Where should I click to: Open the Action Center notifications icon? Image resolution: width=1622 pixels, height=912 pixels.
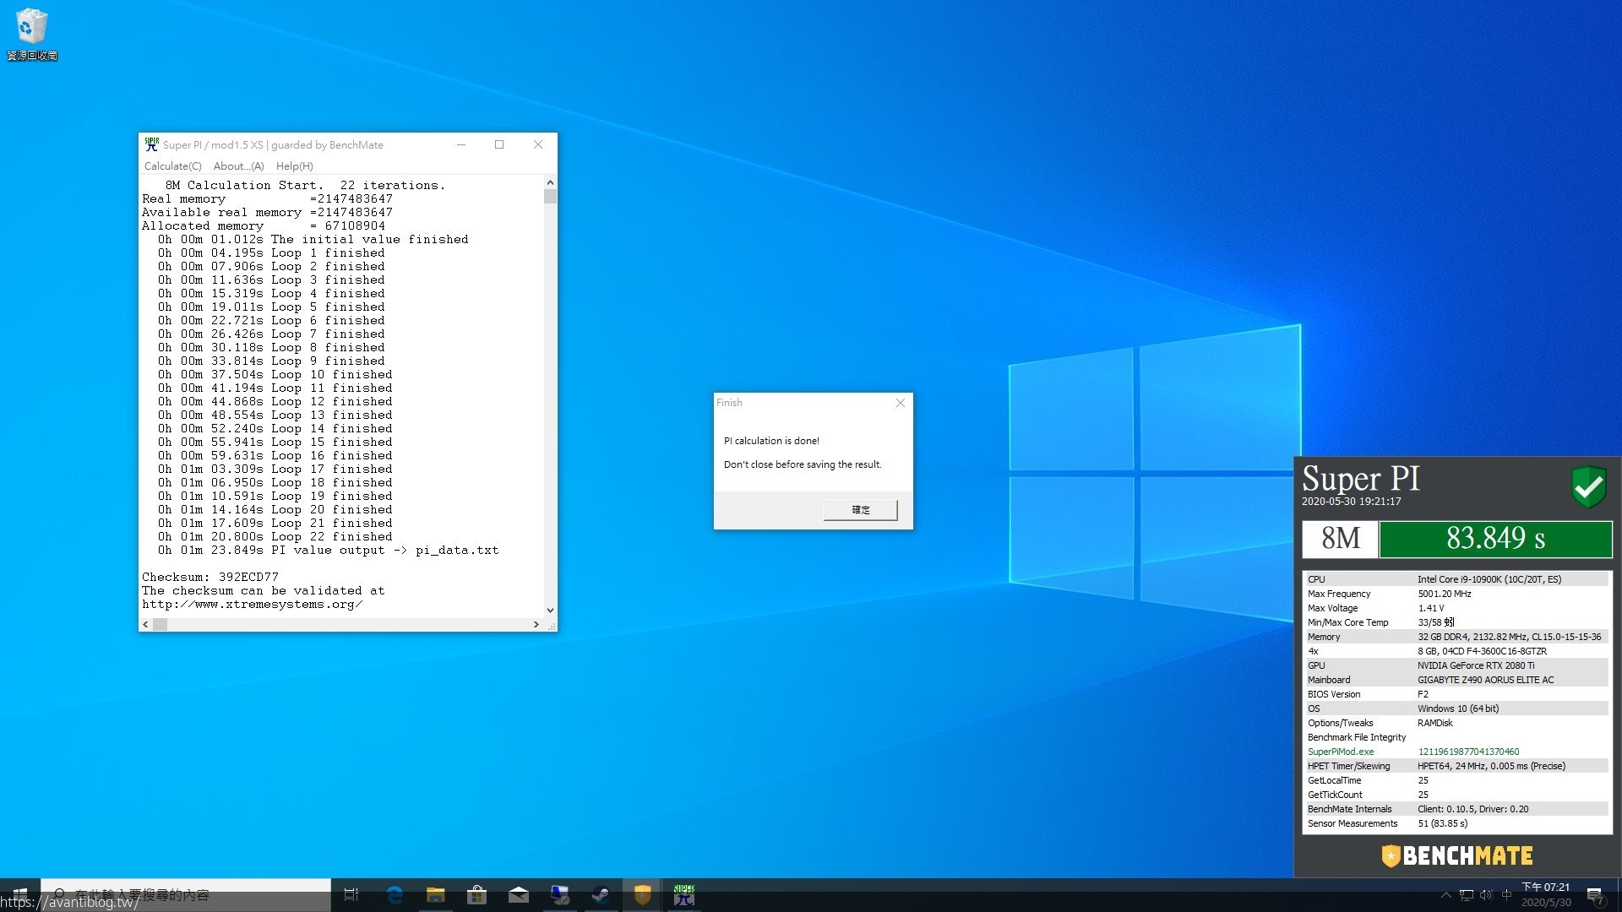[x=1594, y=895]
